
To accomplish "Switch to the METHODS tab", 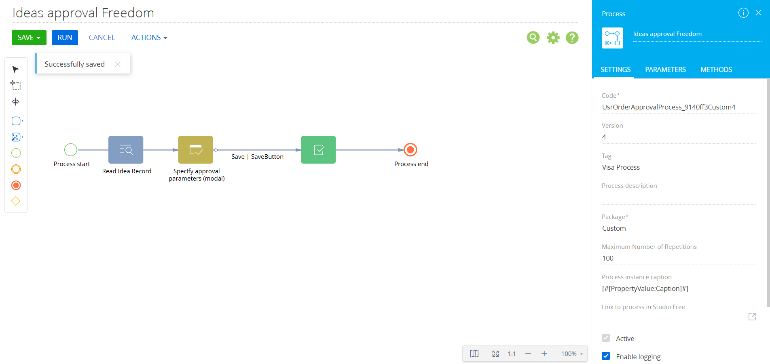I will click(716, 69).
